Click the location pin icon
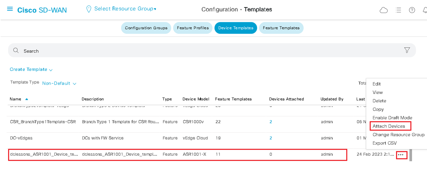The width and height of the screenshot is (427, 169). pyautogui.click(x=88, y=9)
